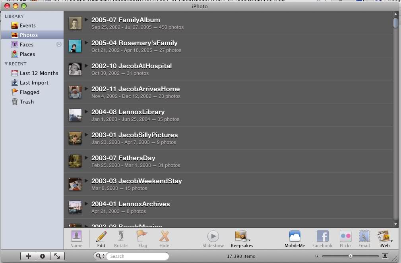The image size is (401, 263).
Task: Select the 2002-10 JacobAtHospital title
Action: [132, 66]
